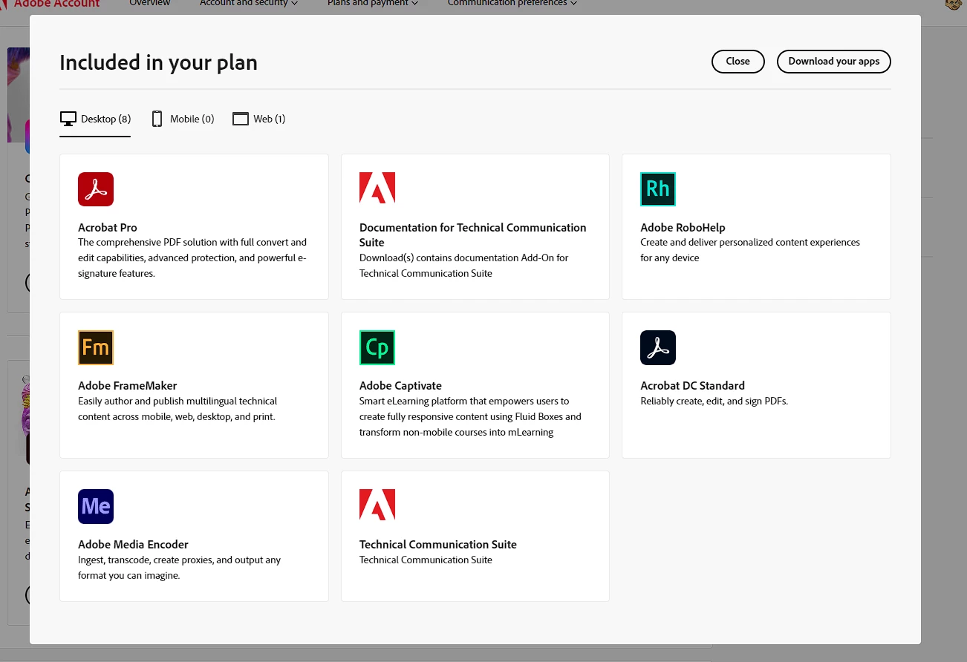Click the Documentation for Technical Communication Suite Adobe logo

pyautogui.click(x=377, y=189)
